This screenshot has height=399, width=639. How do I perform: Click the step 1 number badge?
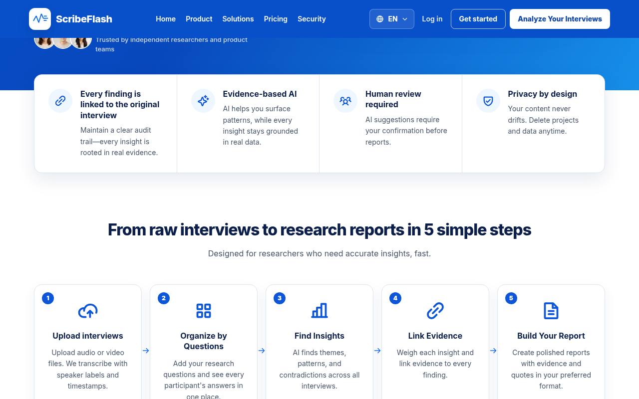[x=48, y=298]
